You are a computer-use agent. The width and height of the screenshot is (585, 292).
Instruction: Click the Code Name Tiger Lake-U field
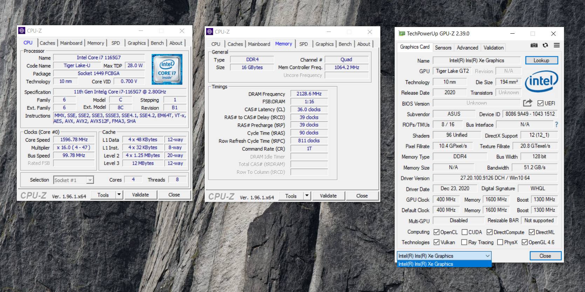(77, 66)
